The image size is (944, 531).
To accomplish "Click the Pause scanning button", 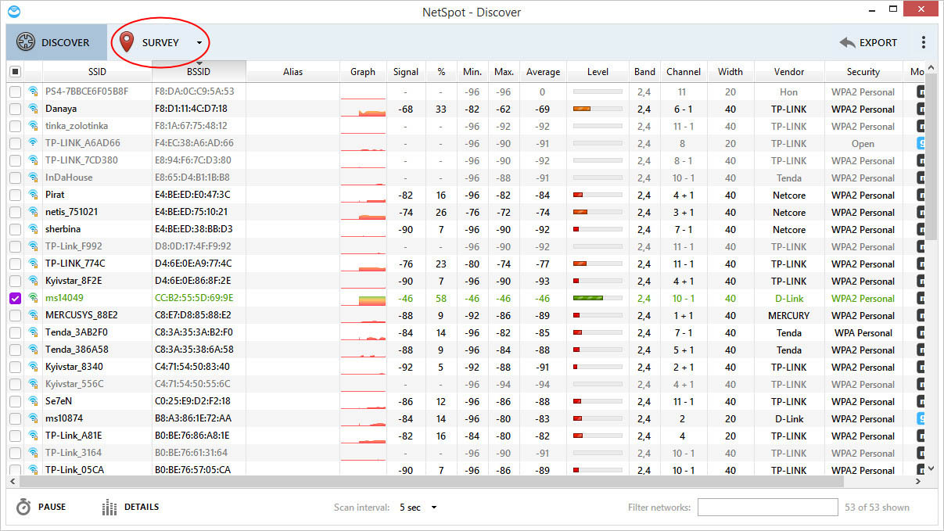I will coord(41,508).
